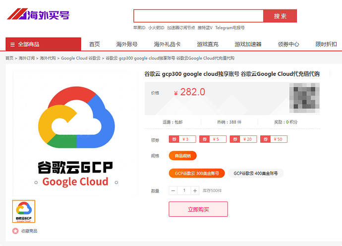Claim the ¥5 coupon
This screenshot has height=246, width=342.
(x=213, y=139)
